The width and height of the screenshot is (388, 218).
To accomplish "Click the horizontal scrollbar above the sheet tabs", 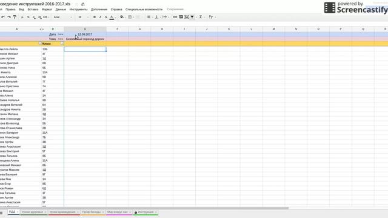I will point(144,208).
